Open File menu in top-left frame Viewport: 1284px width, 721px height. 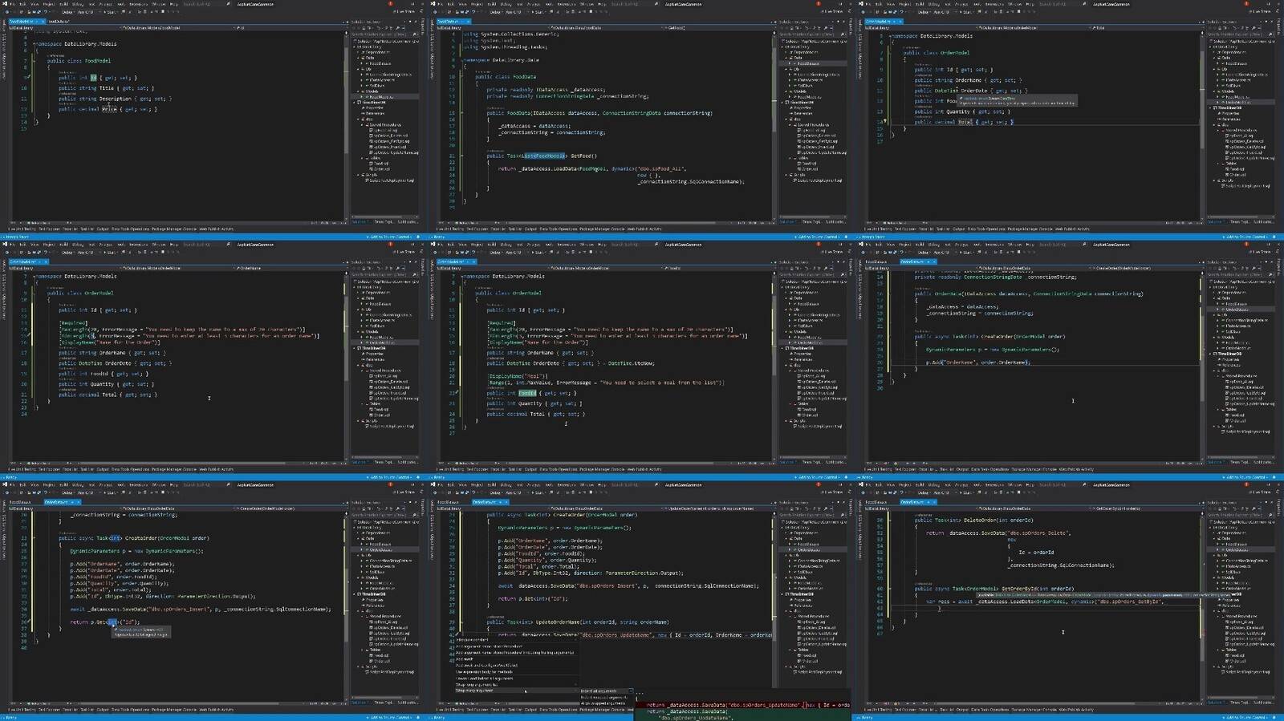12,4
